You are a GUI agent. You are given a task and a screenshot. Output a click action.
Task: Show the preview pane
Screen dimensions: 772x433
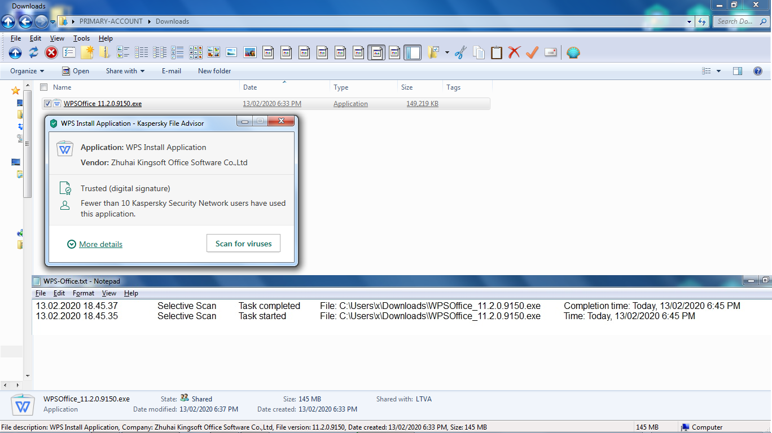click(x=737, y=71)
